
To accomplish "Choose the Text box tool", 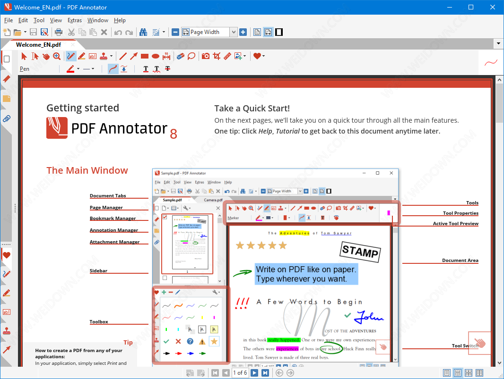I will [93, 56].
